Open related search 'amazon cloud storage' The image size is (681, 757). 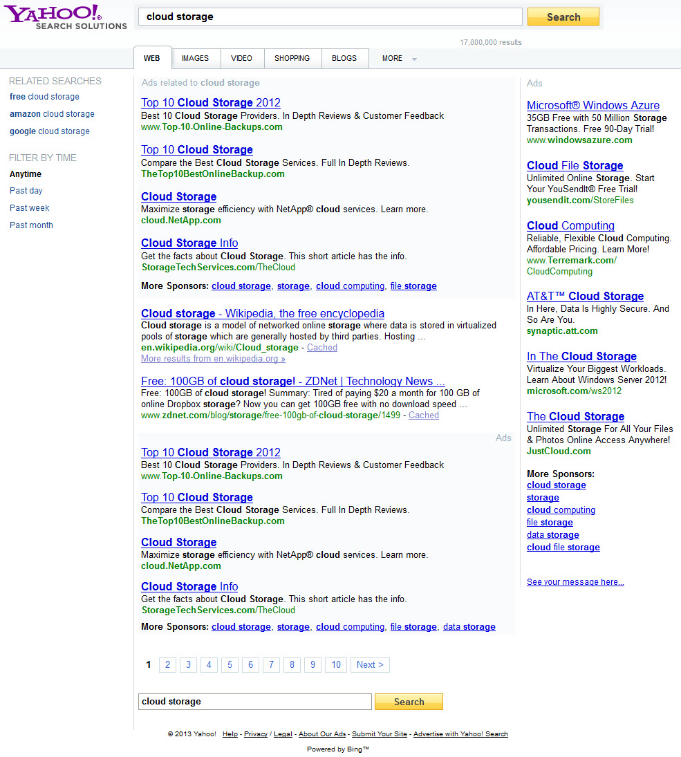pos(52,114)
